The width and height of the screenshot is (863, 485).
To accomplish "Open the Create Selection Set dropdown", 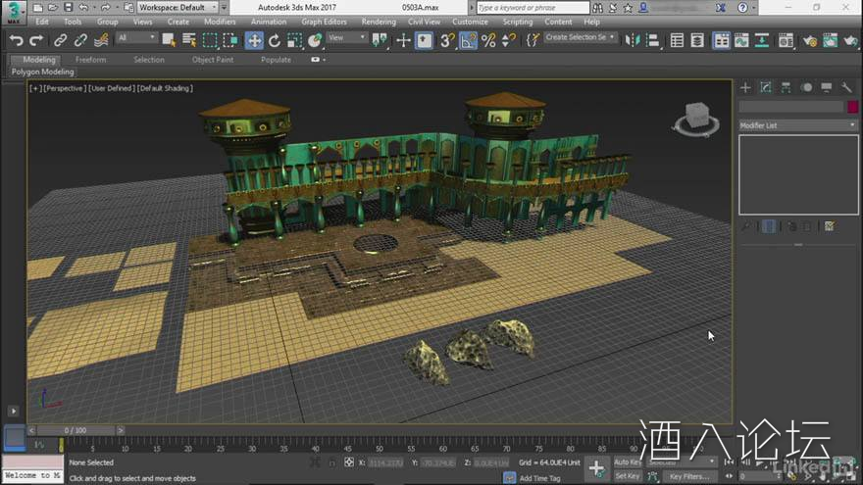I will point(581,37).
